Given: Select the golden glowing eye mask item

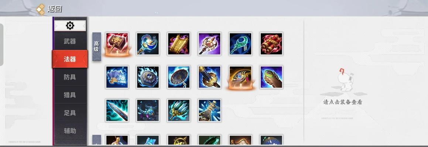Looking at the screenshot, I should (x=240, y=77).
